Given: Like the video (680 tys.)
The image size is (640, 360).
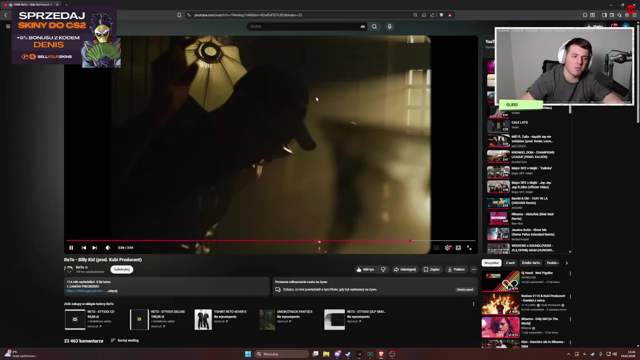Looking at the screenshot, I should click(365, 269).
